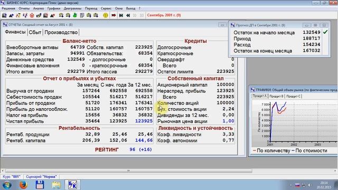The height and width of the screenshot is (190, 338).
Task: Click the РЕЙТИНГ value 96 (+16)
Action: (141, 149)
